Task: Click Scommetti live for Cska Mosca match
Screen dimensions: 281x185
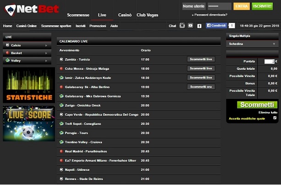Action: pyautogui.click(x=201, y=68)
